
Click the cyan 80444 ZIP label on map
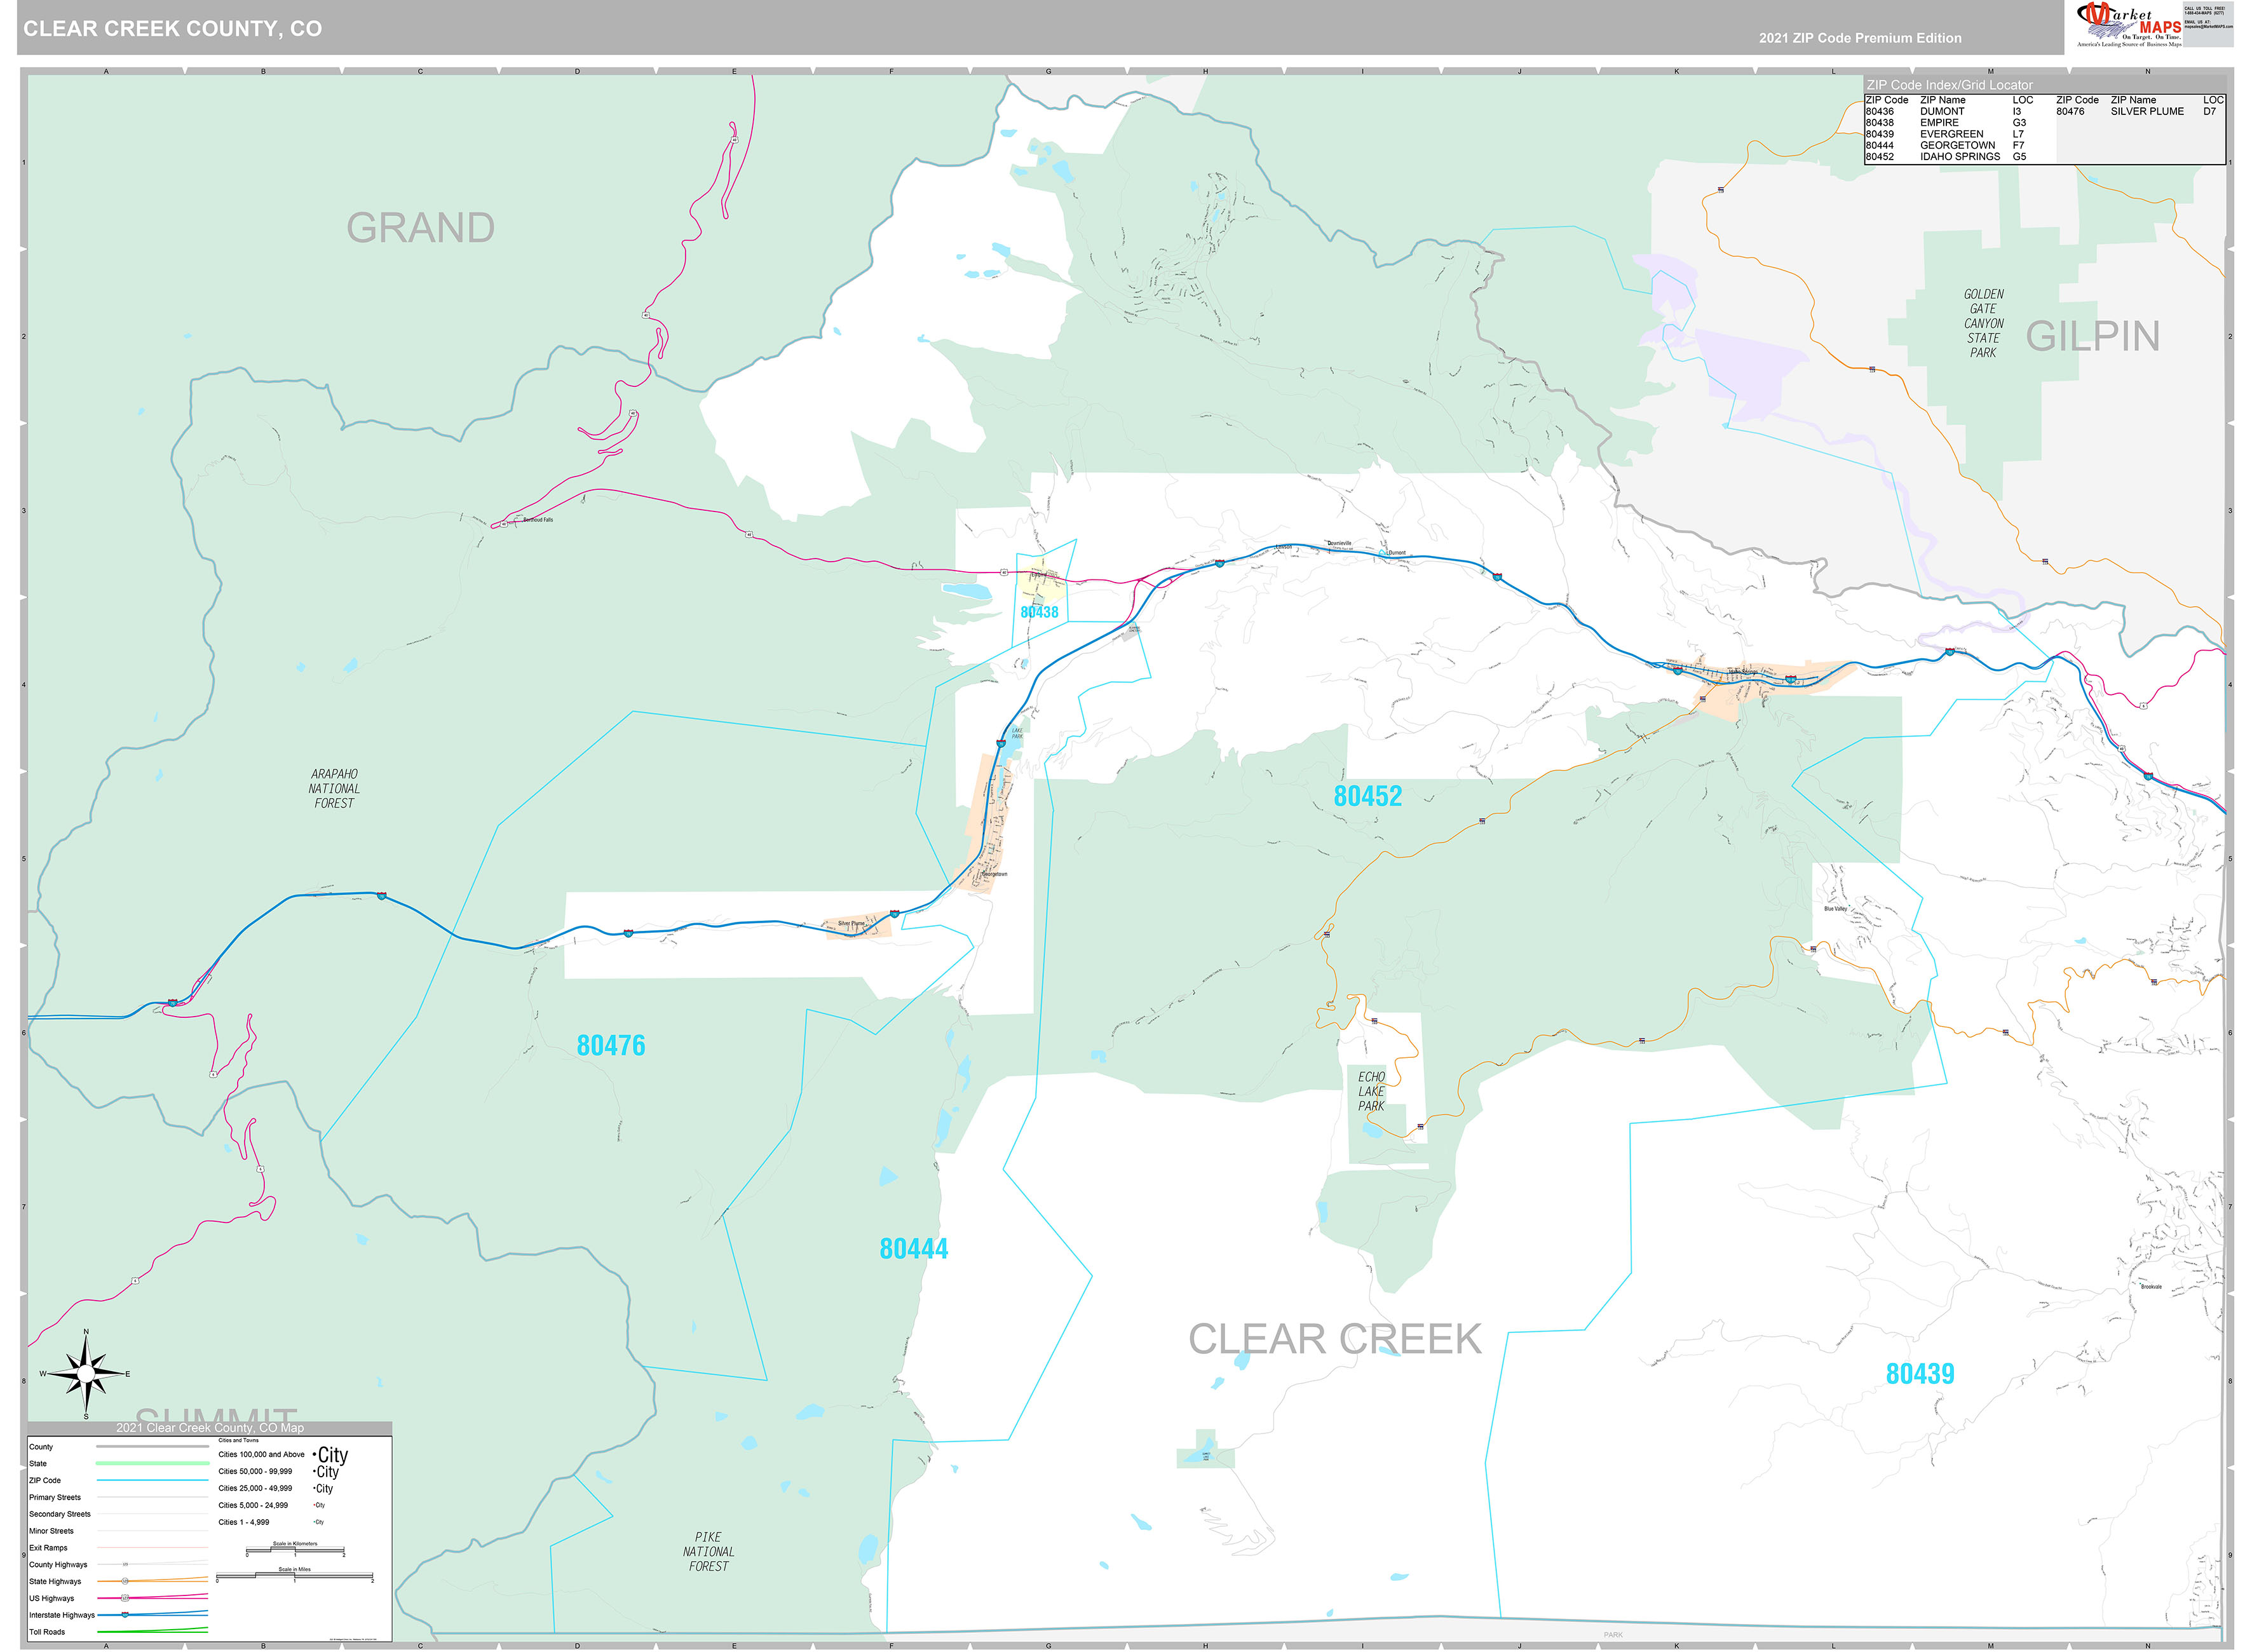point(914,1248)
